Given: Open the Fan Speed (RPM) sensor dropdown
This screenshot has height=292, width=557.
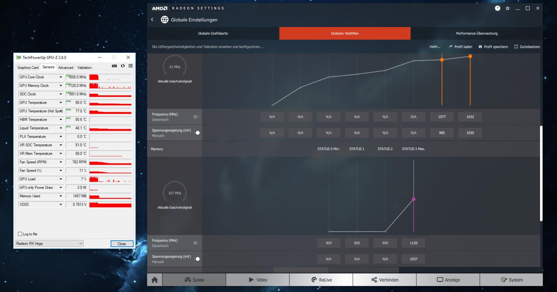Looking at the screenshot, I should (x=61, y=162).
